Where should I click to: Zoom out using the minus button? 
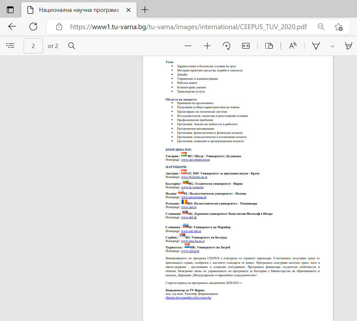click(x=188, y=46)
